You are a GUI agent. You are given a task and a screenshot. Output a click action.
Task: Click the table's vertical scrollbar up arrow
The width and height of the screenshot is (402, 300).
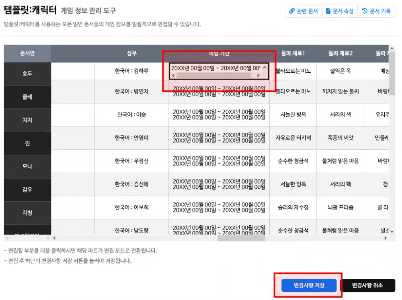(392, 48)
